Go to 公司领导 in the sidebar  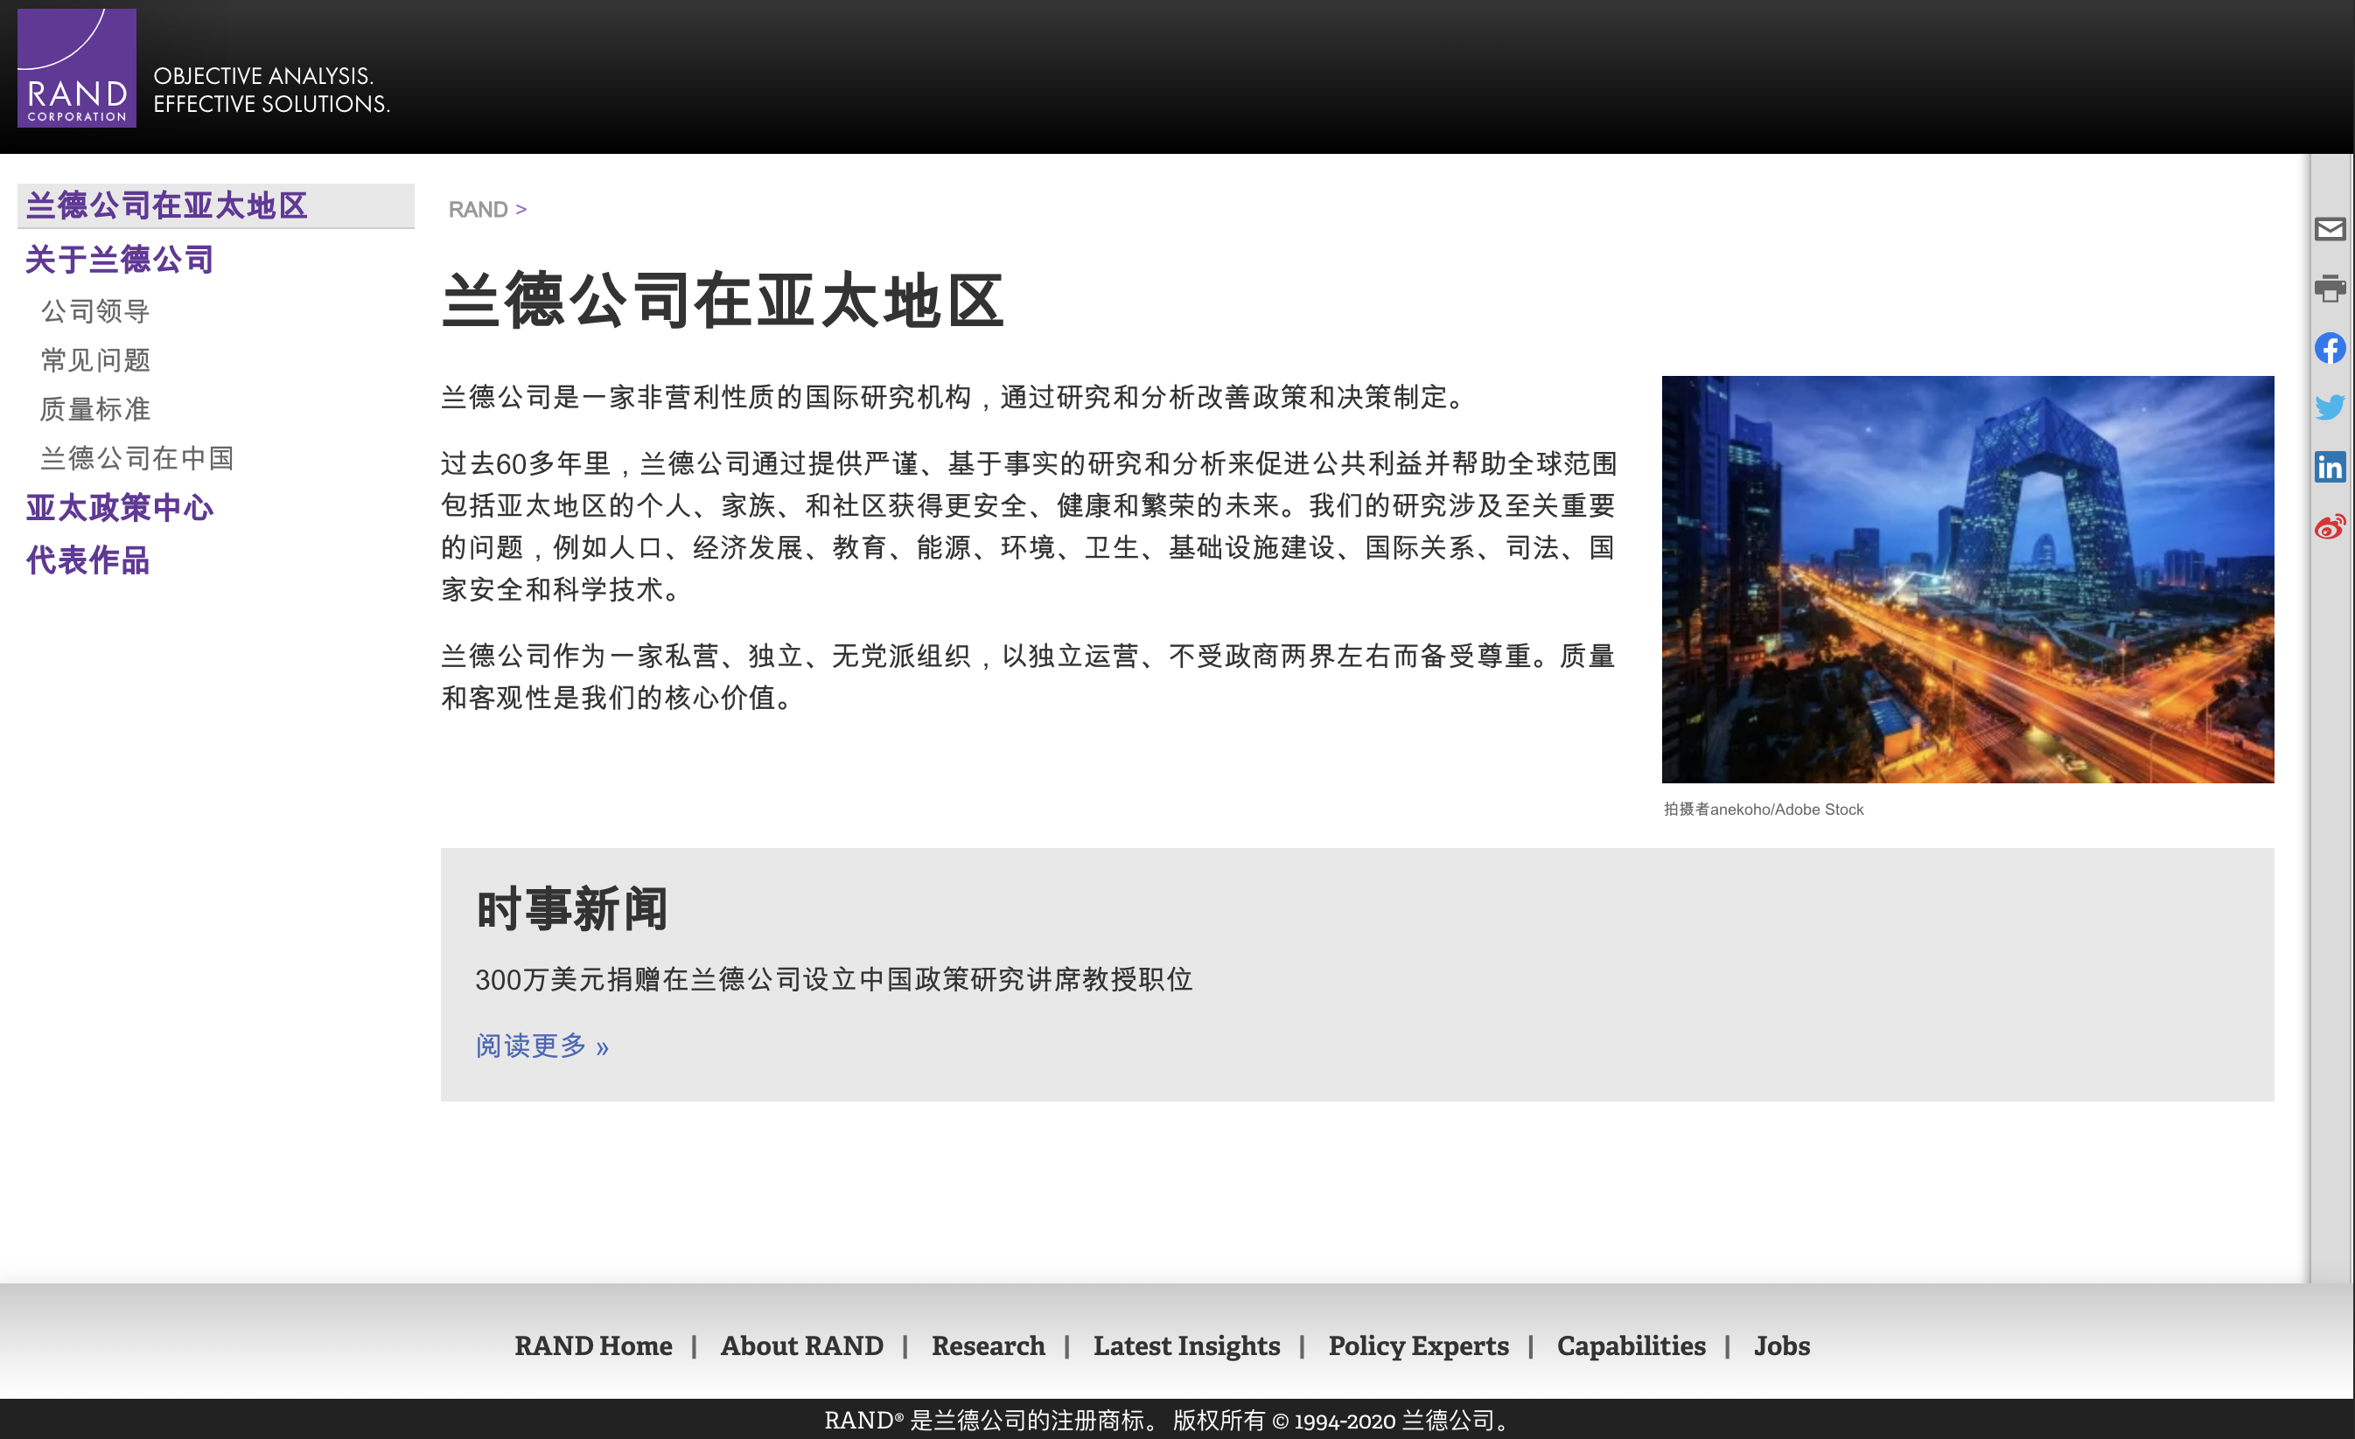(x=95, y=311)
